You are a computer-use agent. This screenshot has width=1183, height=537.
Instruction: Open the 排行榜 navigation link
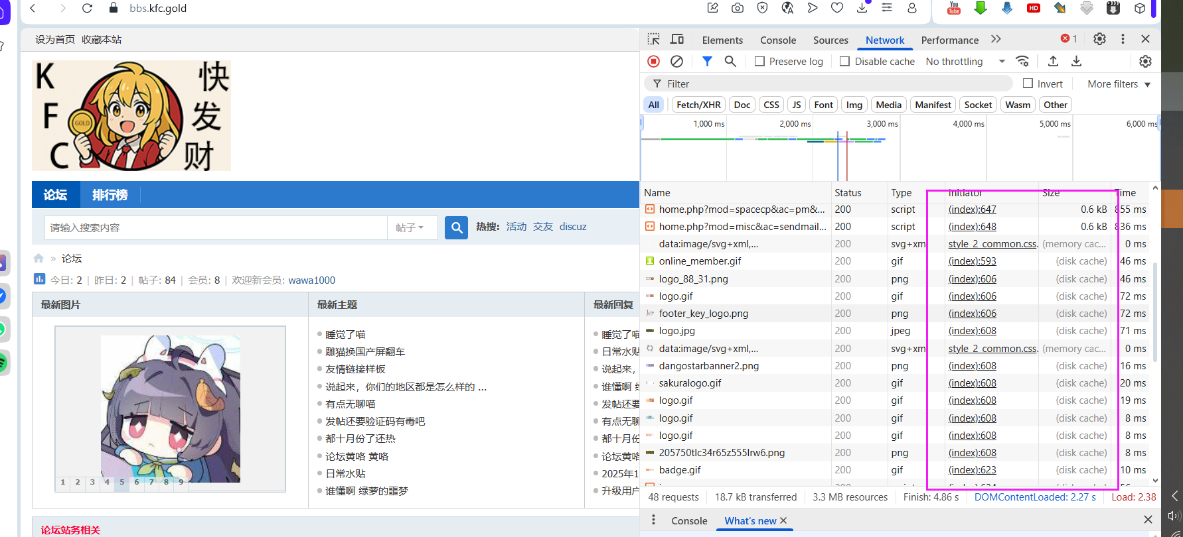[110, 195]
